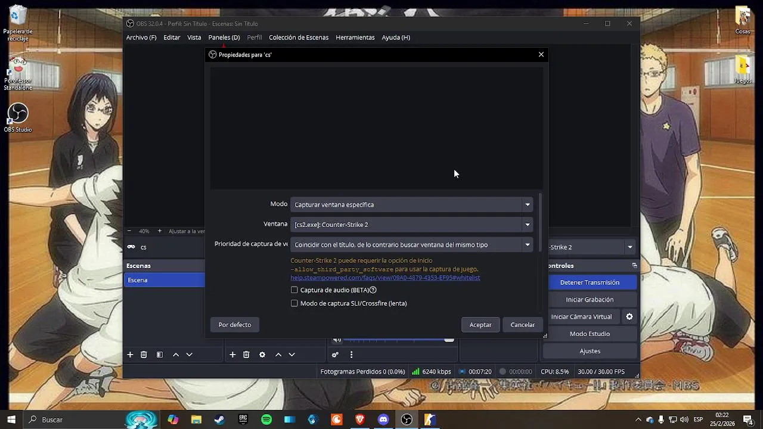Expand the Counter-Strike 2 dropdown in main OBS window
The width and height of the screenshot is (763, 429).
(x=629, y=247)
